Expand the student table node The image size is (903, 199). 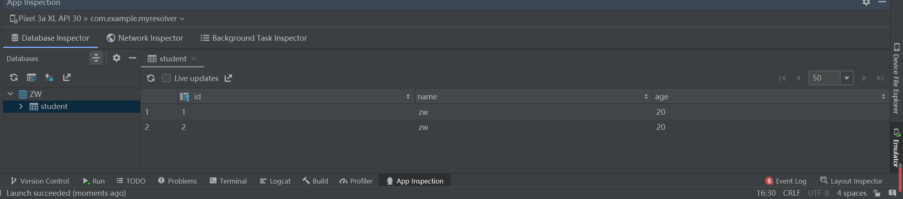click(x=21, y=106)
